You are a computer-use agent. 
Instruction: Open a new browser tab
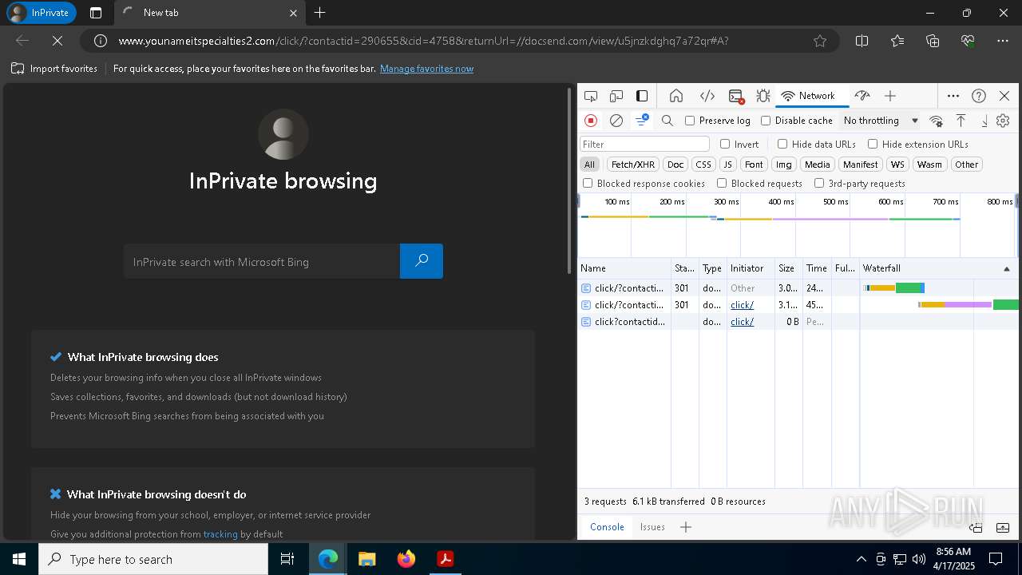pos(320,13)
